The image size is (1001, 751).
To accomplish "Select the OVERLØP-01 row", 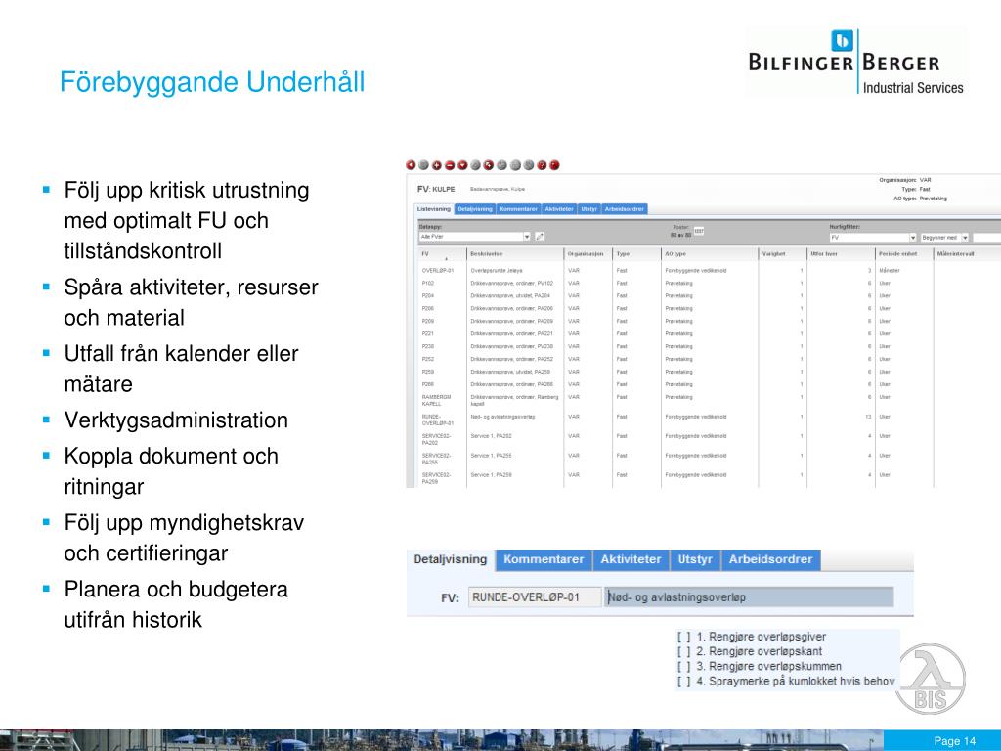I will (x=709, y=270).
